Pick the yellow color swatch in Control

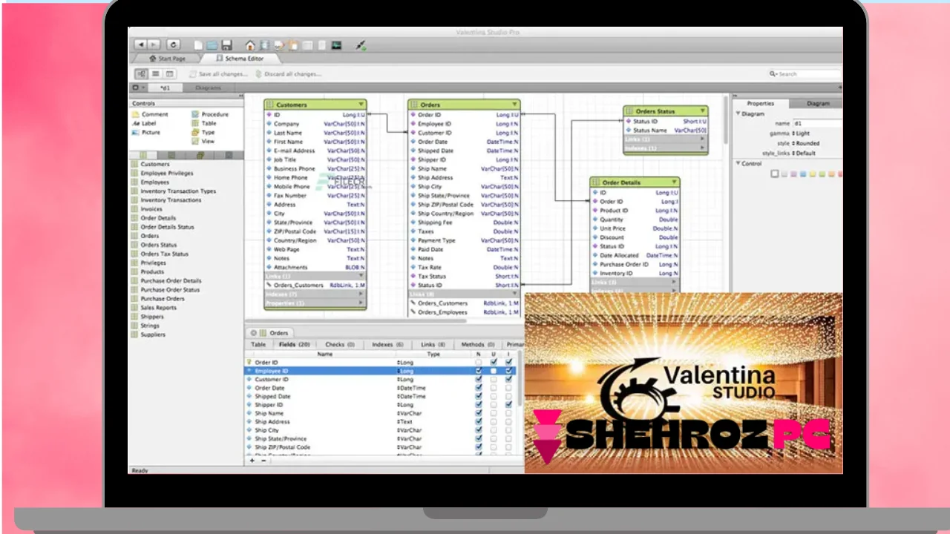(x=811, y=174)
